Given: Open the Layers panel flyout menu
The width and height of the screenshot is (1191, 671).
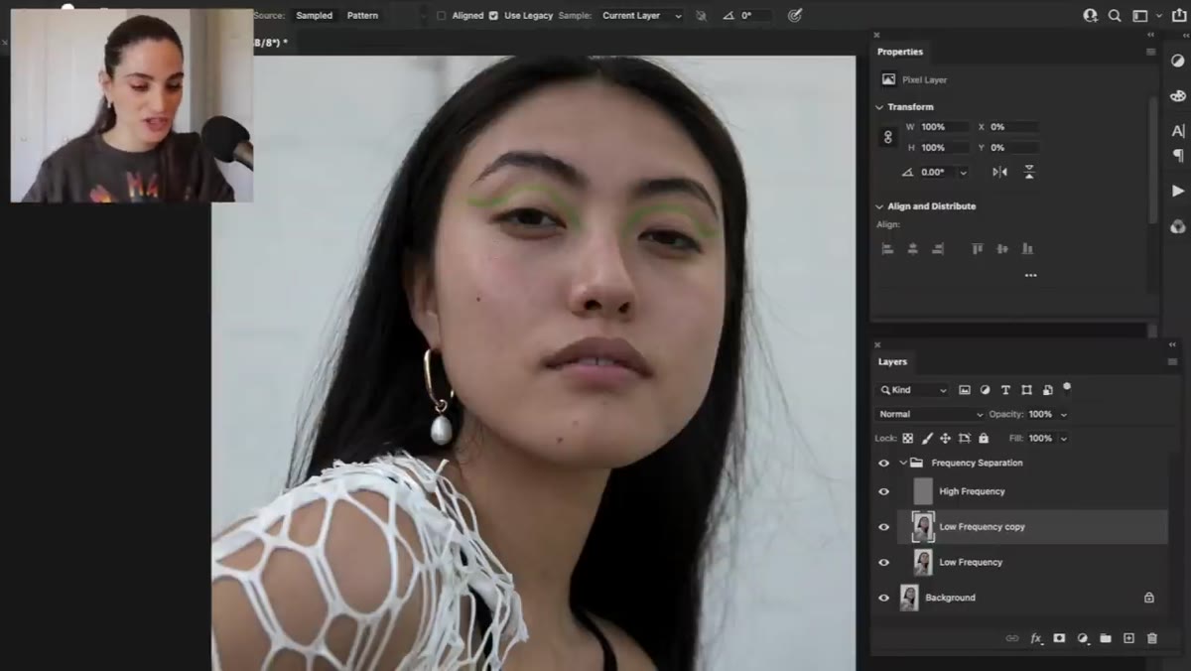Looking at the screenshot, I should pyautogui.click(x=1172, y=362).
